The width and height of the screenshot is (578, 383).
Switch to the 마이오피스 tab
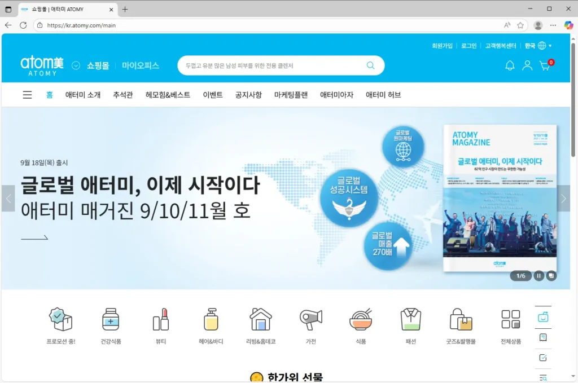tap(141, 65)
